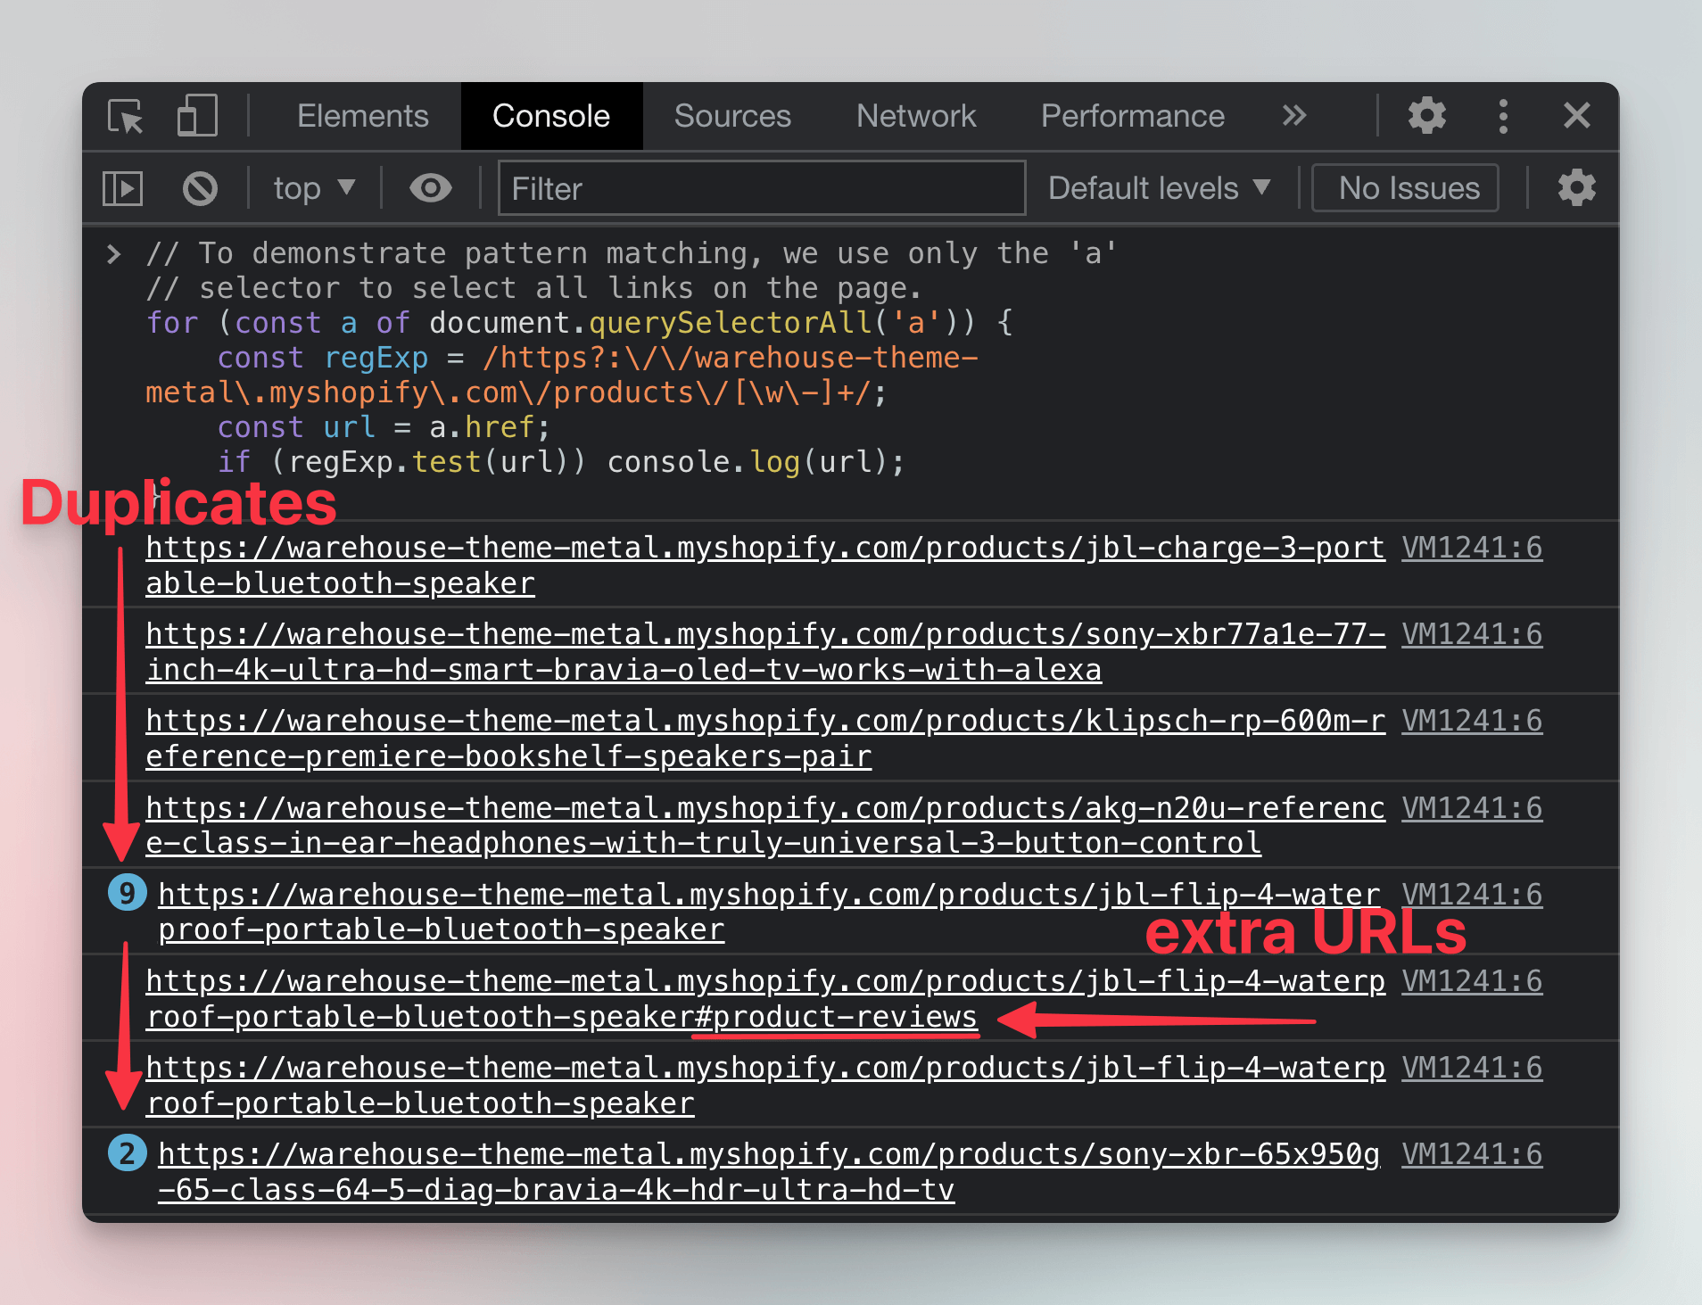Image resolution: width=1702 pixels, height=1305 pixels.
Task: Expand the group of 9 duplicate jbl-flip messages
Action: coord(126,892)
